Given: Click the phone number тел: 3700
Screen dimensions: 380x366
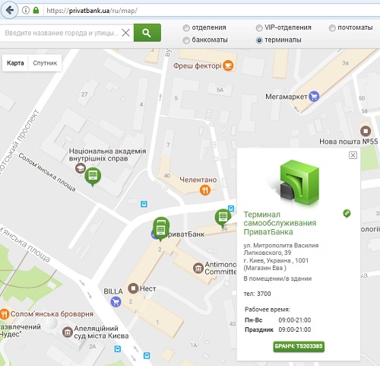Looking at the screenshot, I should tap(257, 294).
